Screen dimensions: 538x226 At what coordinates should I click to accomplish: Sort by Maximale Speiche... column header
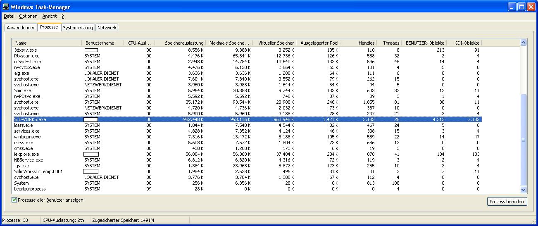[x=229, y=43]
